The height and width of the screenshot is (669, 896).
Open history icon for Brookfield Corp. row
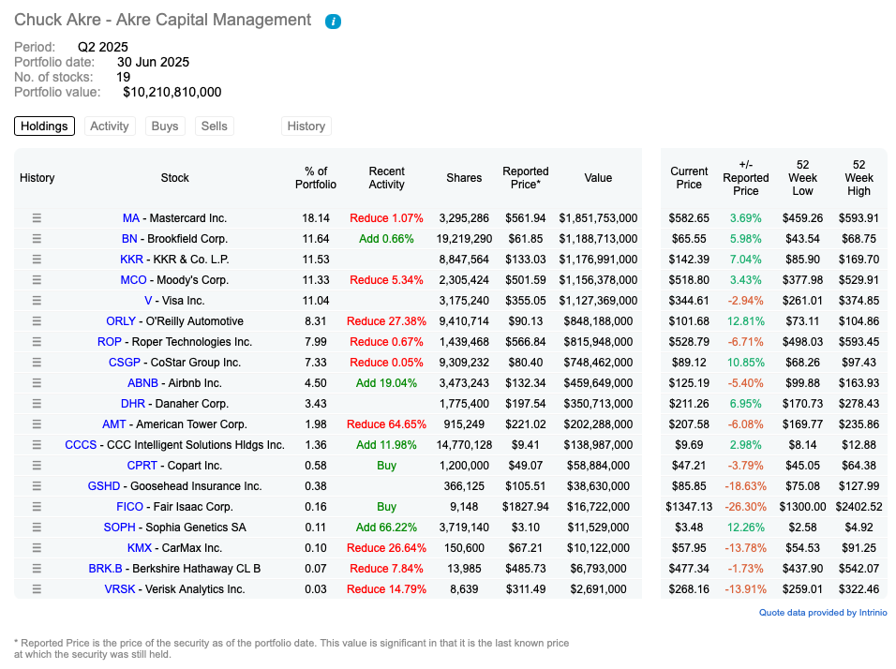(37, 239)
